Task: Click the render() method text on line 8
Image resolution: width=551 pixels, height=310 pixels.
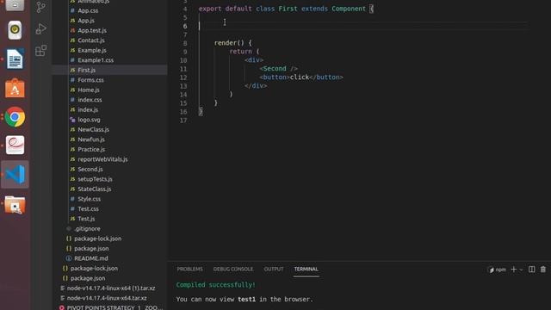Action: click(229, 43)
